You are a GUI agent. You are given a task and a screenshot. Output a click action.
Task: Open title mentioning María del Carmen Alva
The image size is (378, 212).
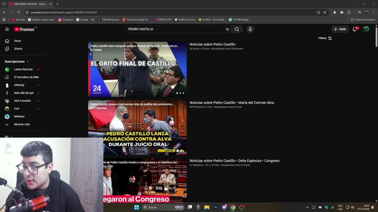tap(232, 103)
